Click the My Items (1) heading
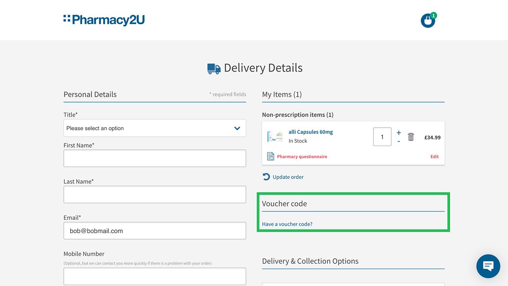 (282, 95)
